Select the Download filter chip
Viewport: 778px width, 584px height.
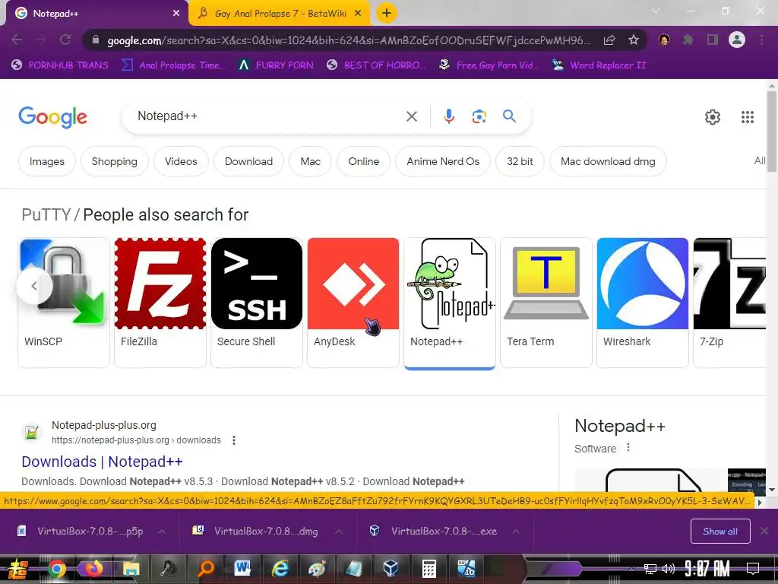[248, 161]
